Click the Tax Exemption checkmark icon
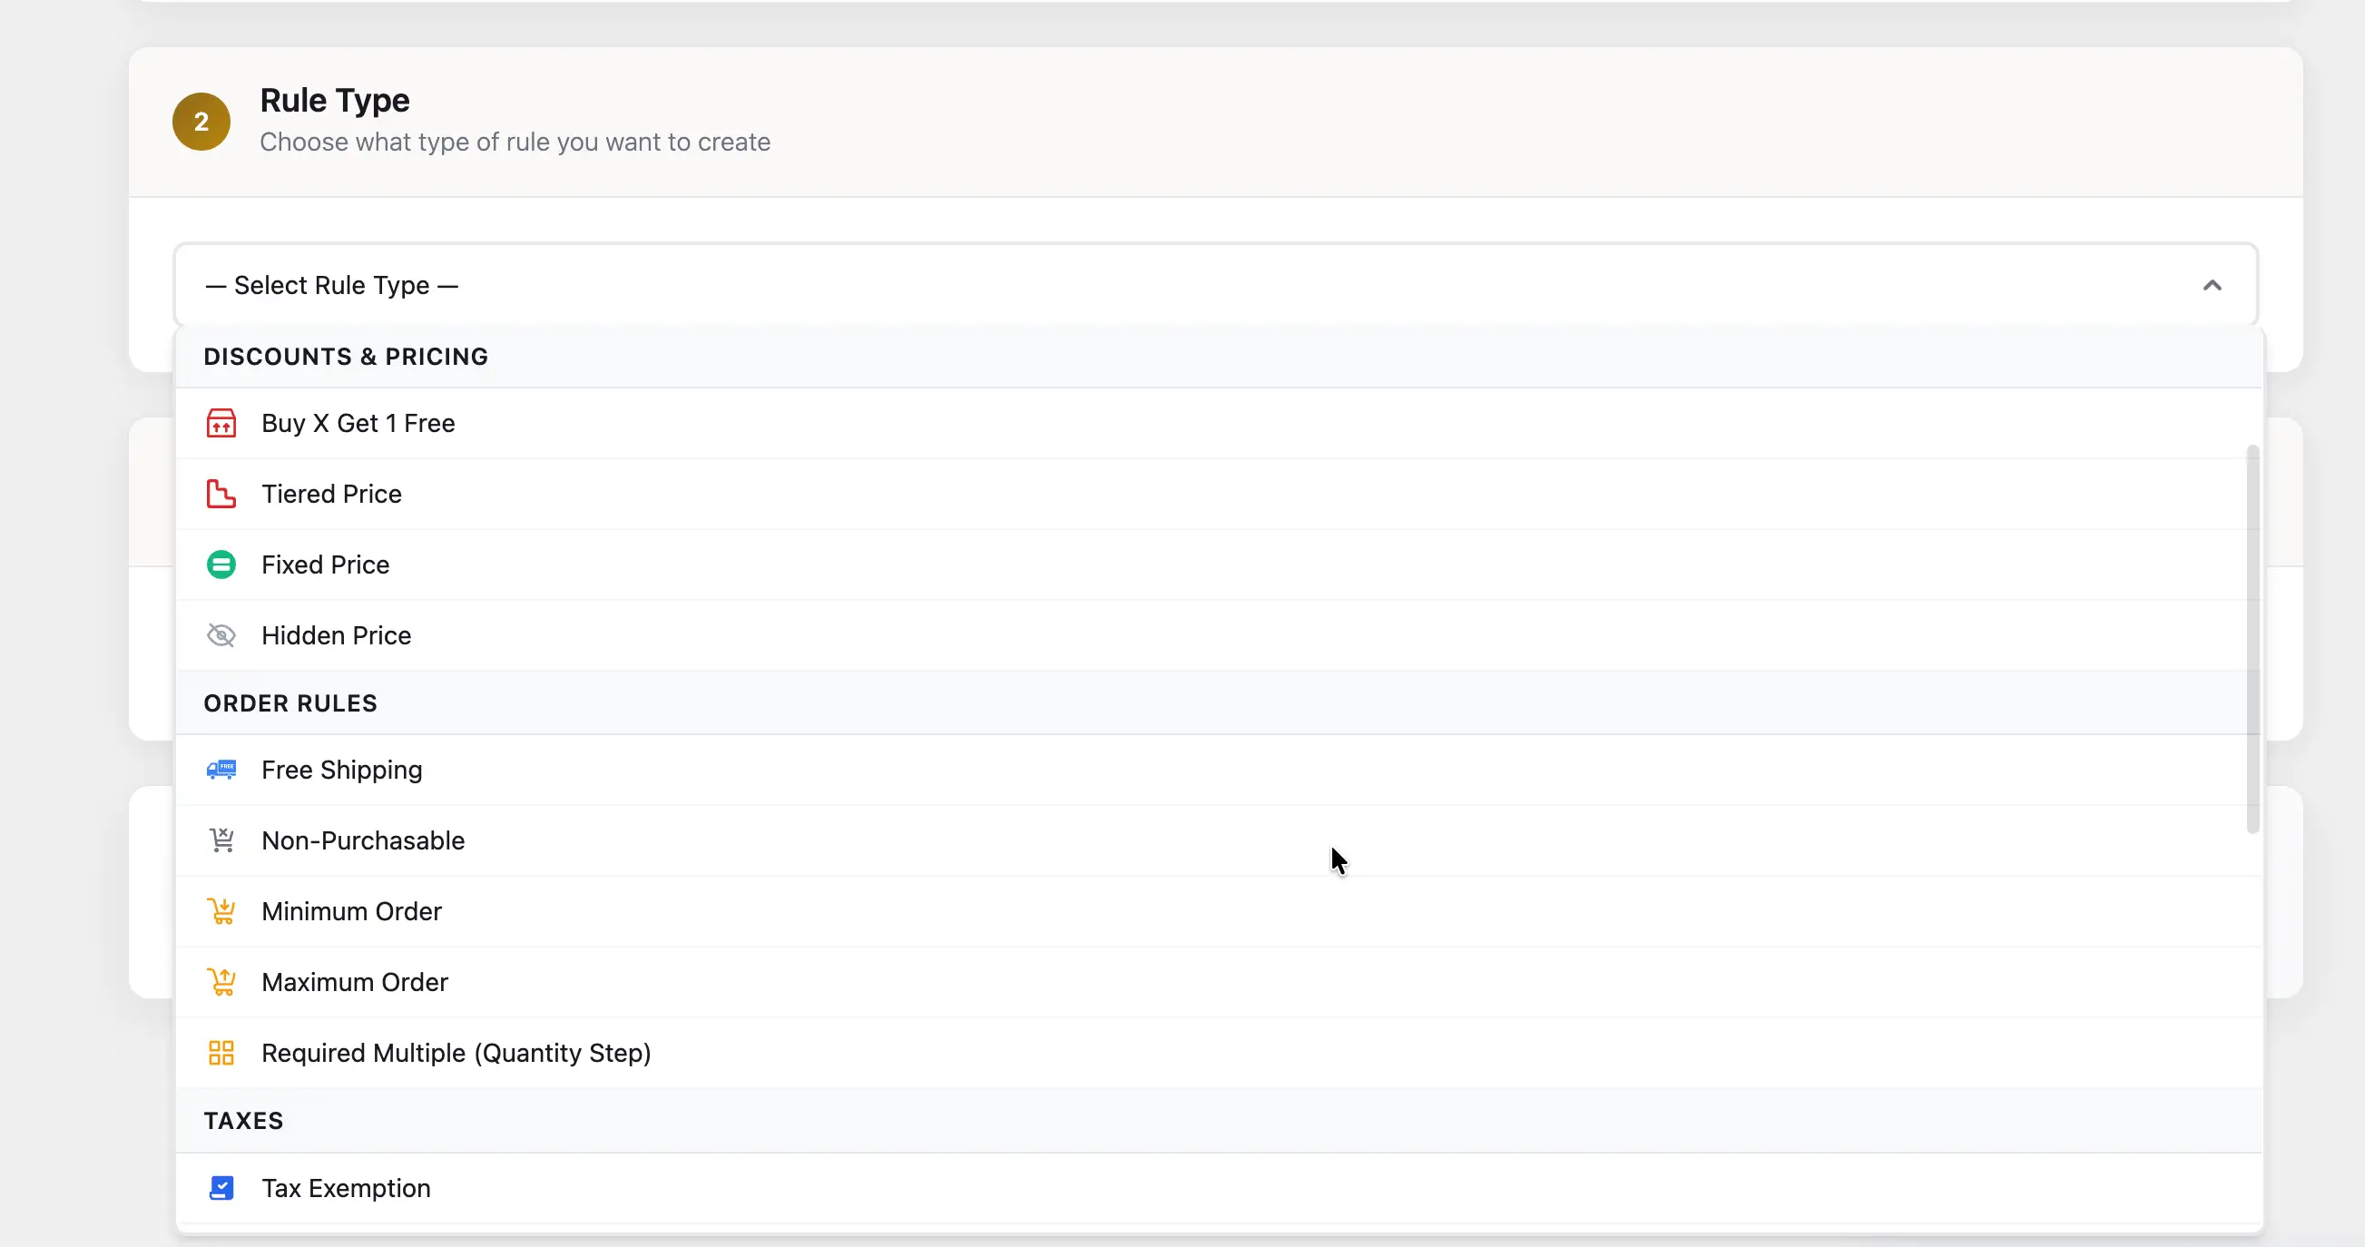2365x1247 pixels. click(x=221, y=1188)
